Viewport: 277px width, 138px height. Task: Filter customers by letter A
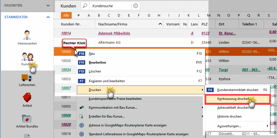click(89, 15)
